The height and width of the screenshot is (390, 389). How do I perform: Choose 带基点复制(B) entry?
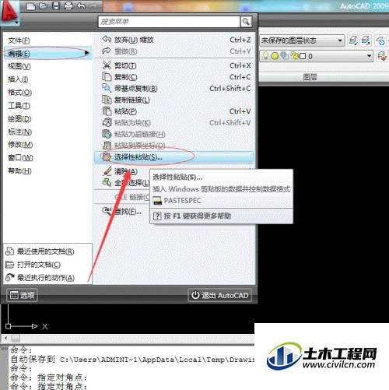(x=173, y=89)
